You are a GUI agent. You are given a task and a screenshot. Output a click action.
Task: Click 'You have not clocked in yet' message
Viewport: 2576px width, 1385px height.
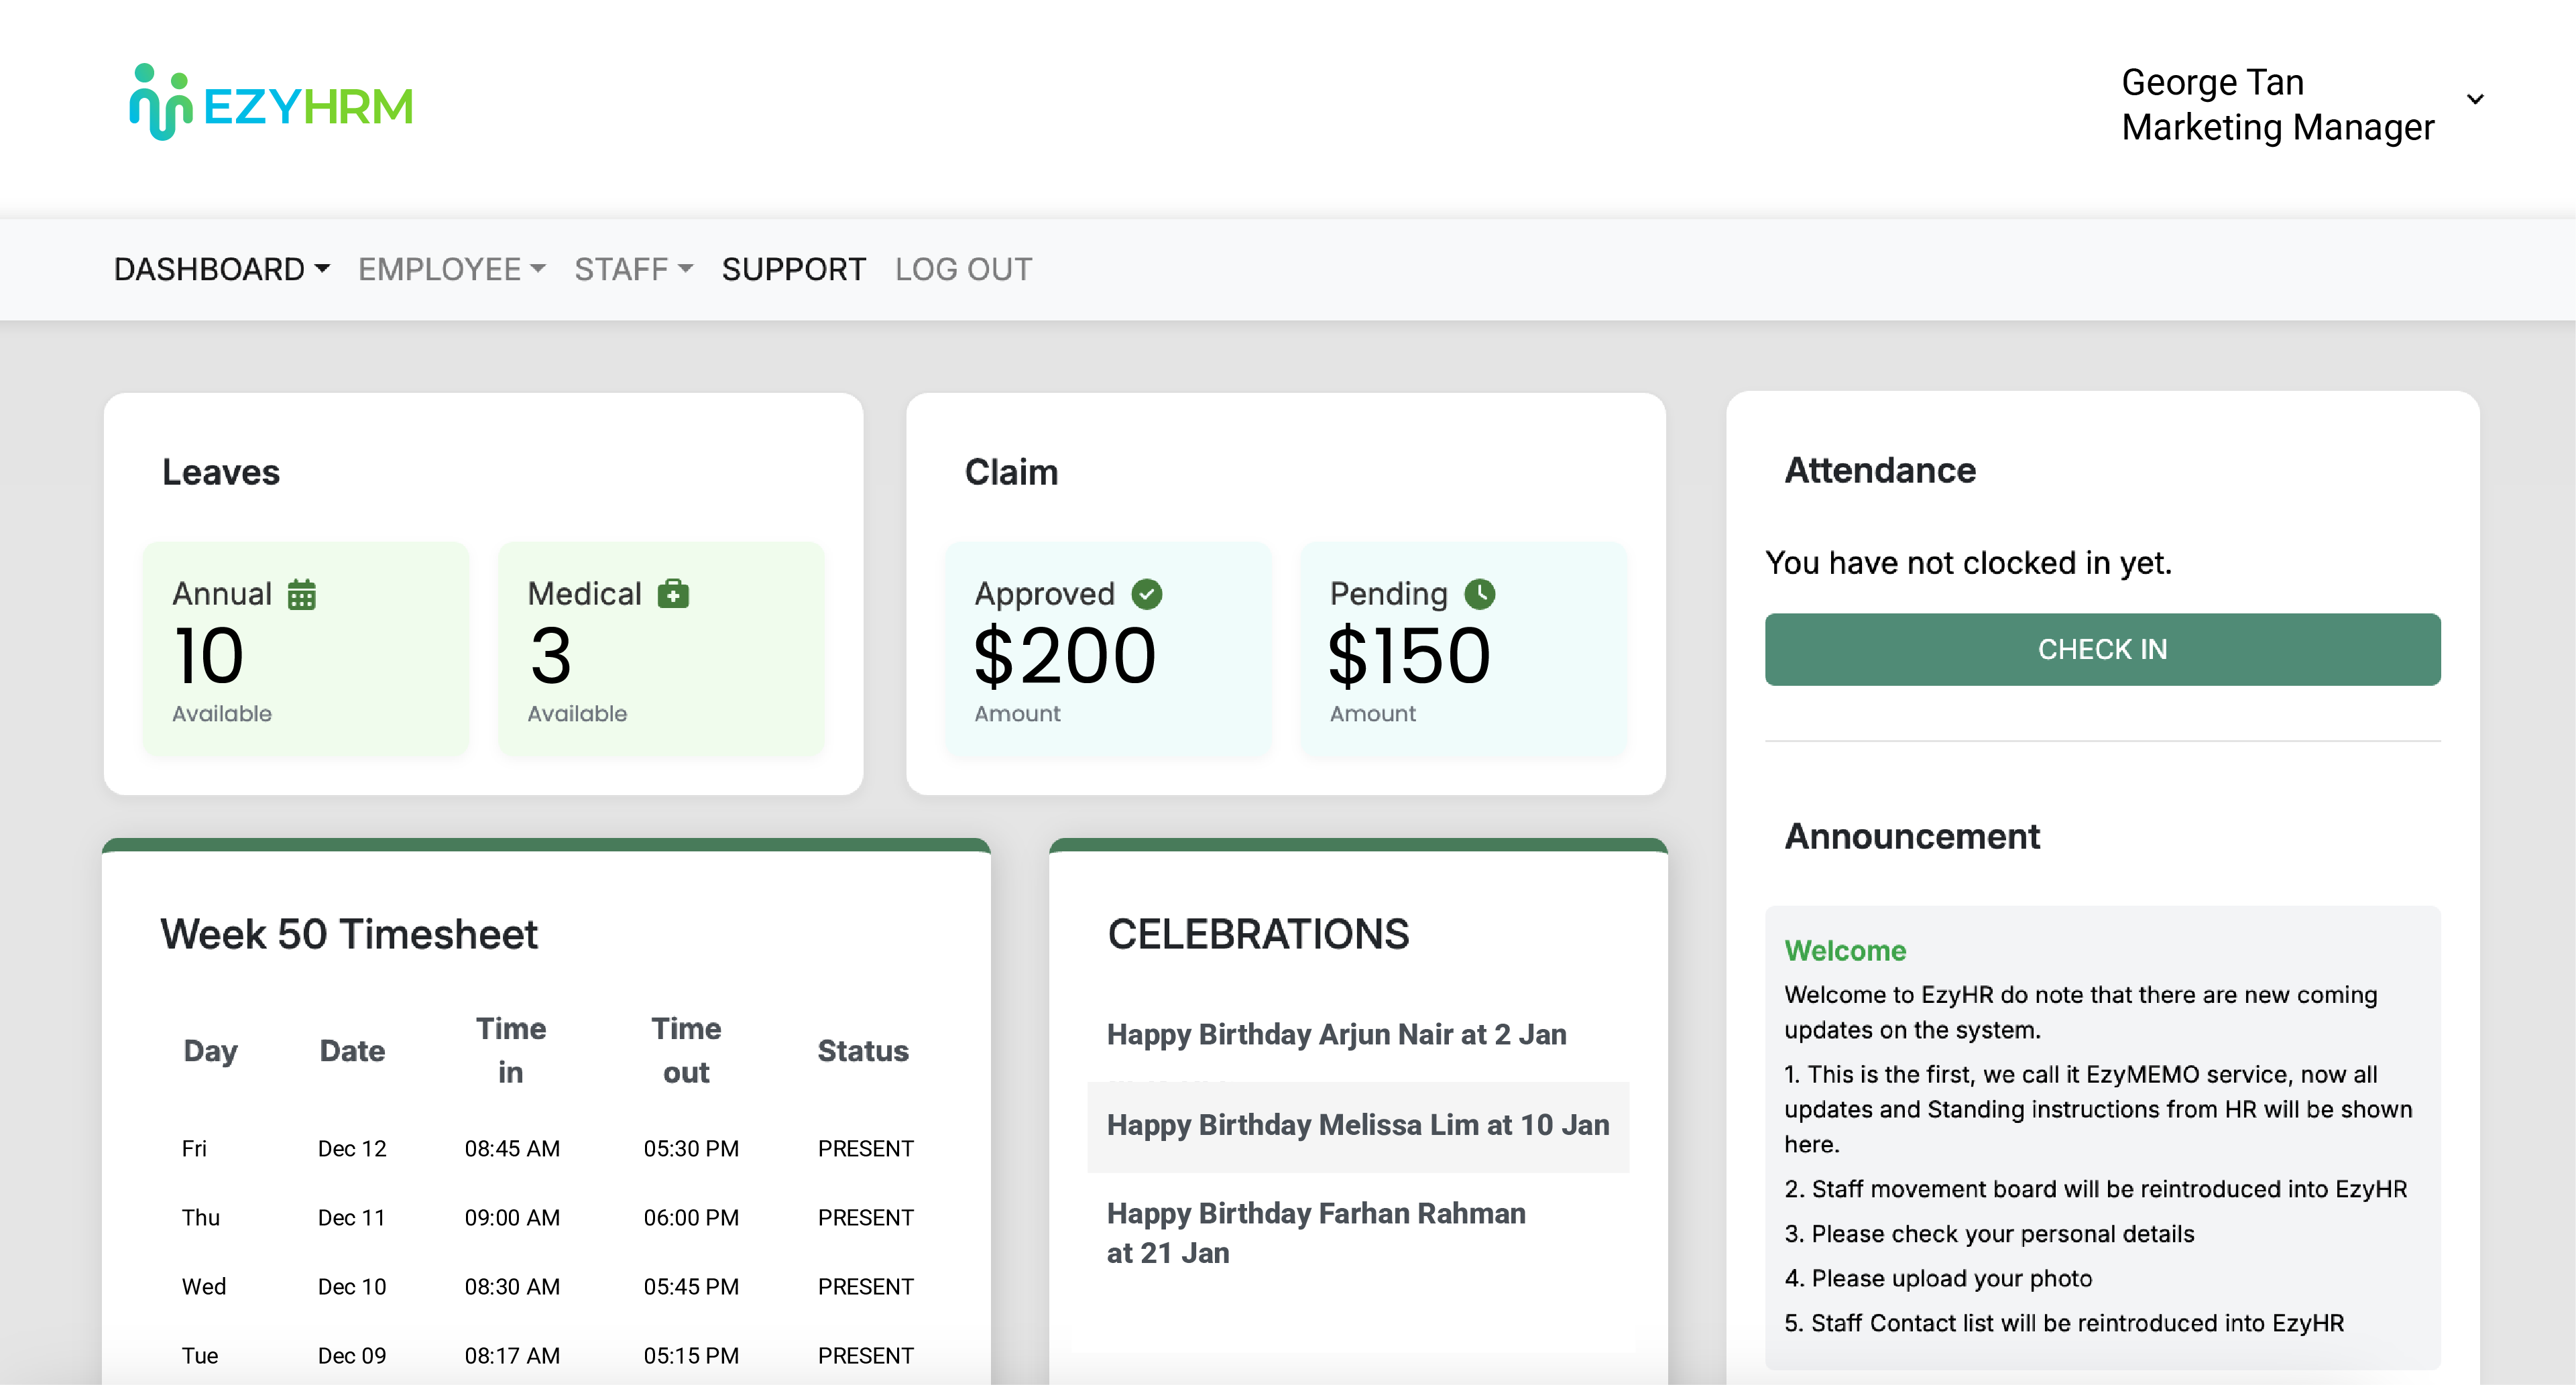[x=1968, y=563]
